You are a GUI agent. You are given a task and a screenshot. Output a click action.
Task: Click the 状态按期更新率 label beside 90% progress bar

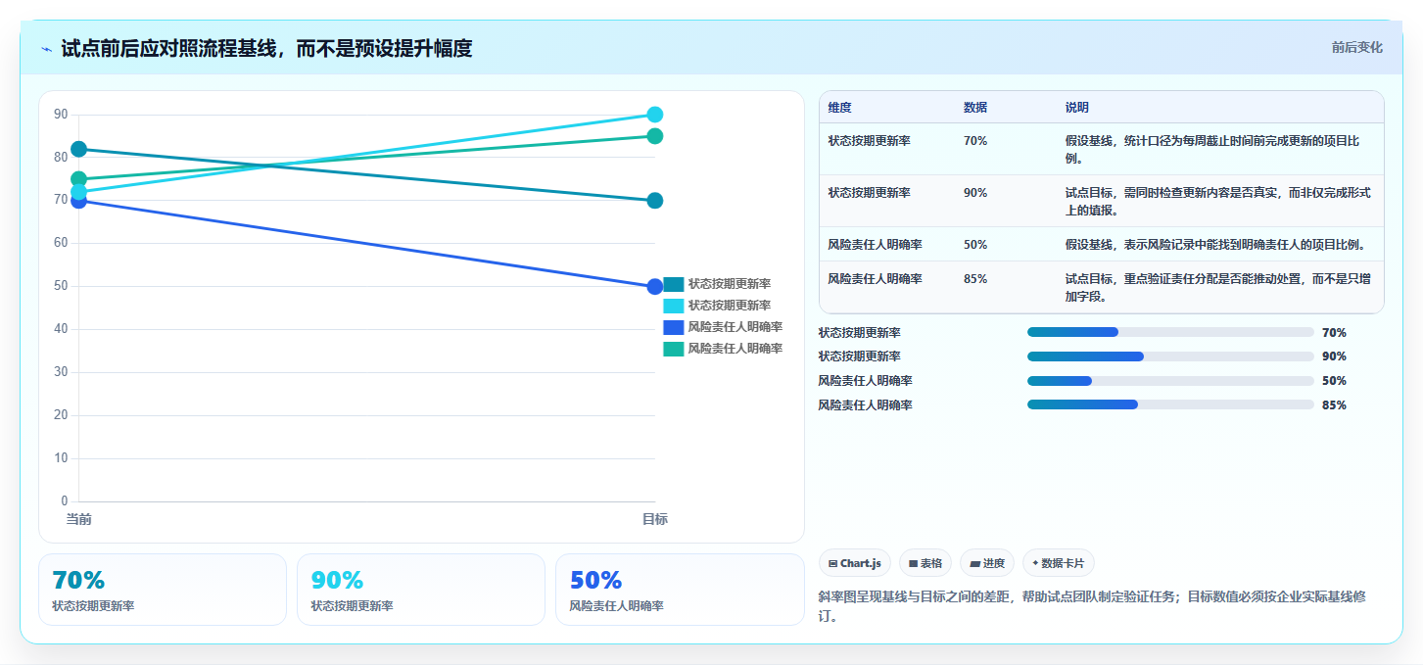(860, 356)
